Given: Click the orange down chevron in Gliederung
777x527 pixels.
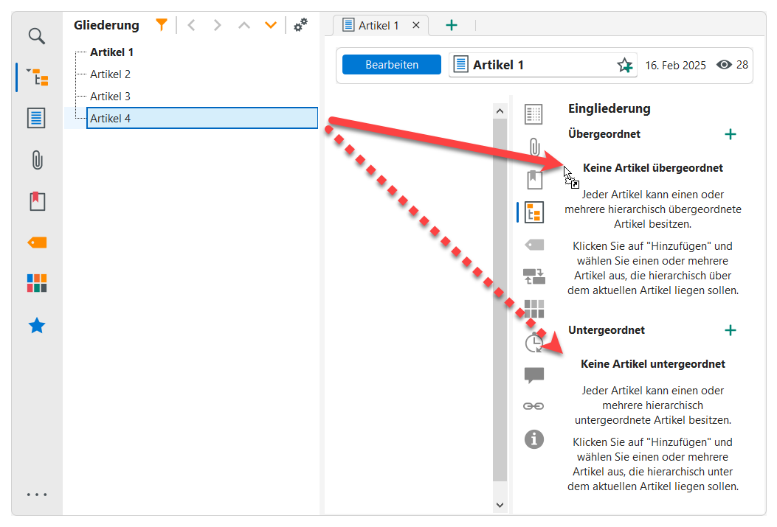Looking at the screenshot, I should (271, 25).
